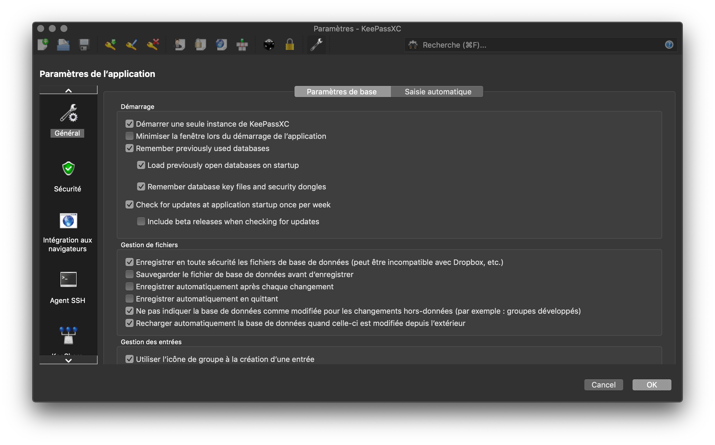Select the Paramètres de base tab
The width and height of the screenshot is (715, 445).
pyautogui.click(x=342, y=91)
